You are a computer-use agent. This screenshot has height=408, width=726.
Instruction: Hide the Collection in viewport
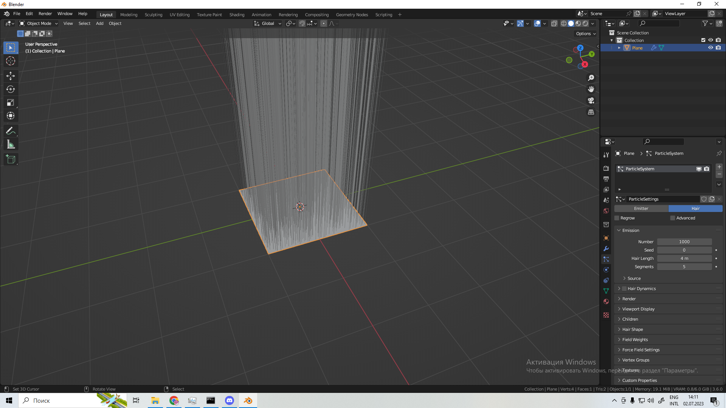coord(710,40)
